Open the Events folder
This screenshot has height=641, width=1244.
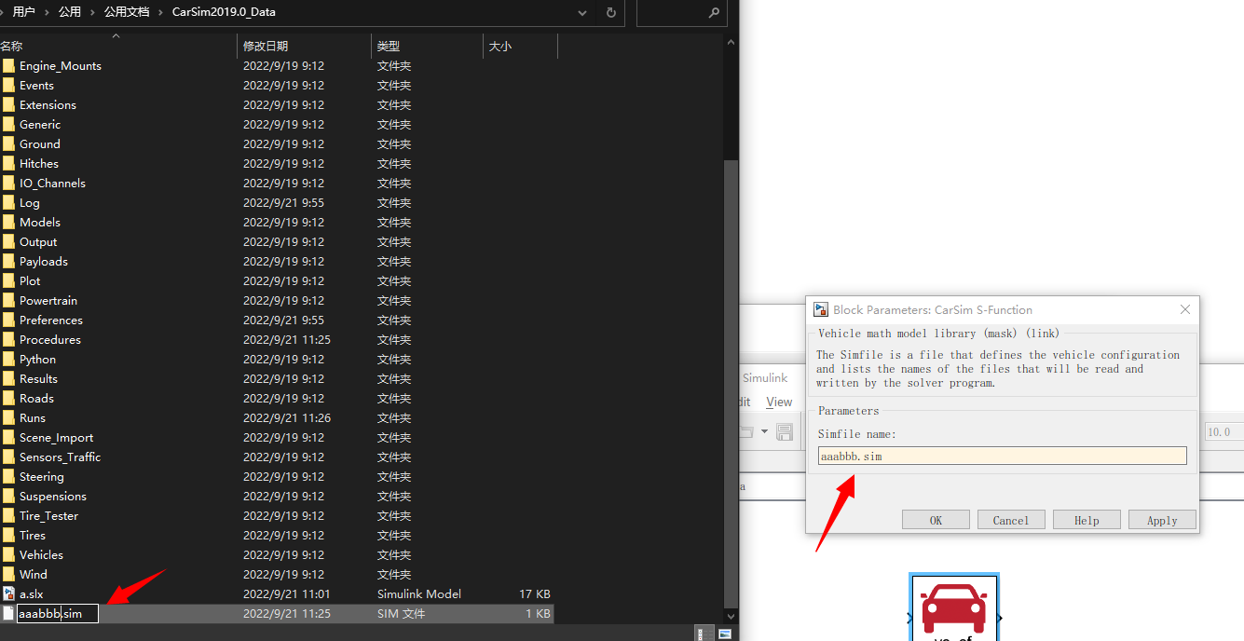pos(36,86)
